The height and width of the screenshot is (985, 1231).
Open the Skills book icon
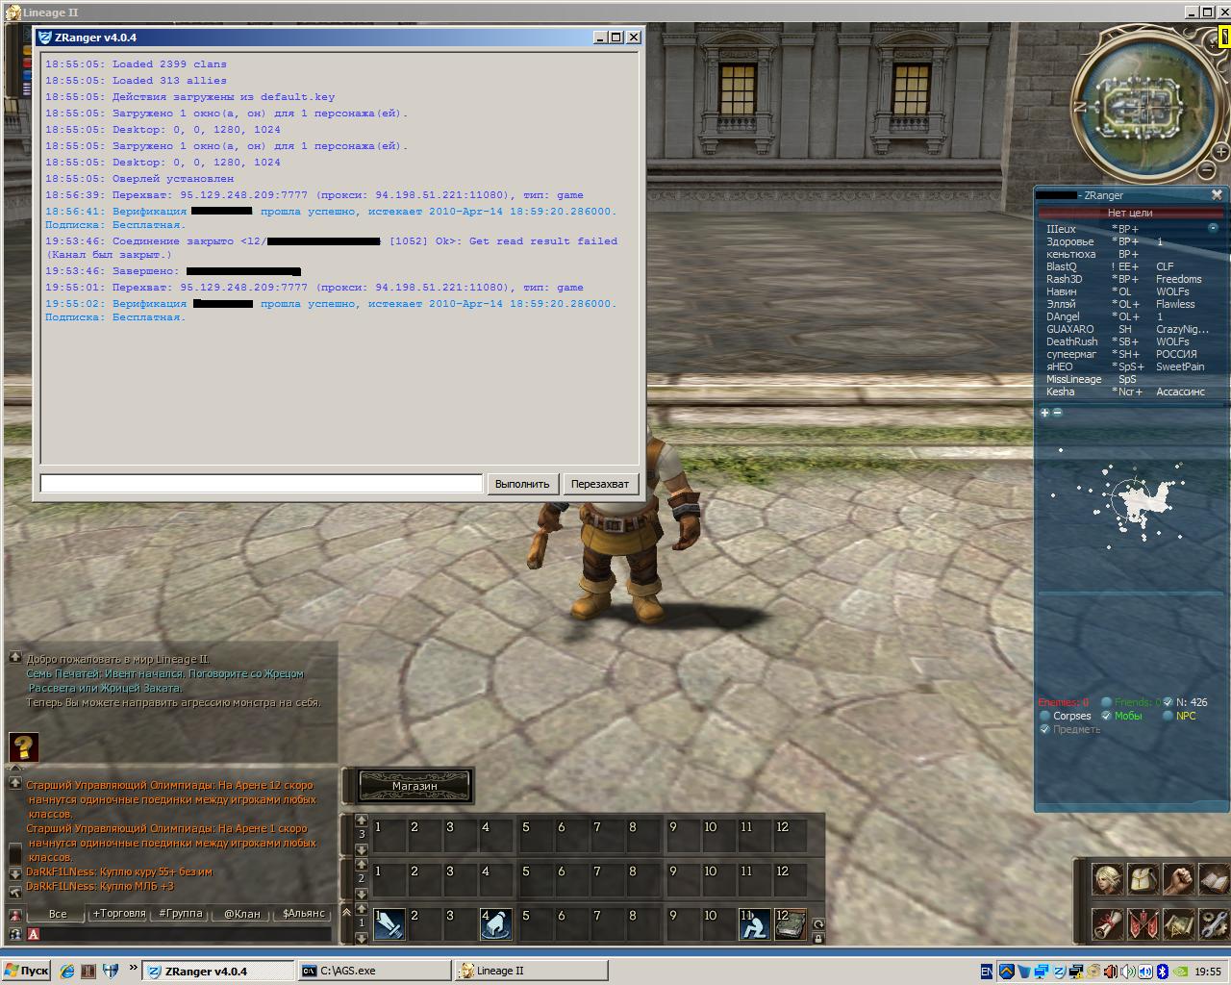click(1214, 879)
